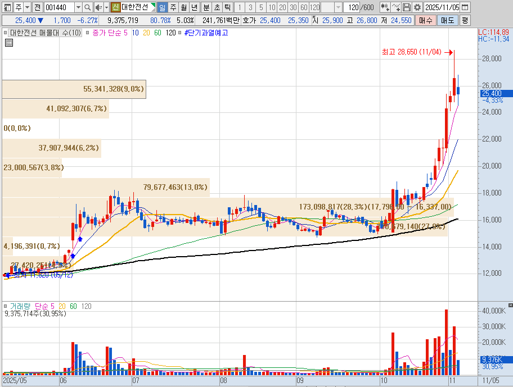Save chart with floppy disk icon
This screenshot has width=513, height=387.
[406, 7]
